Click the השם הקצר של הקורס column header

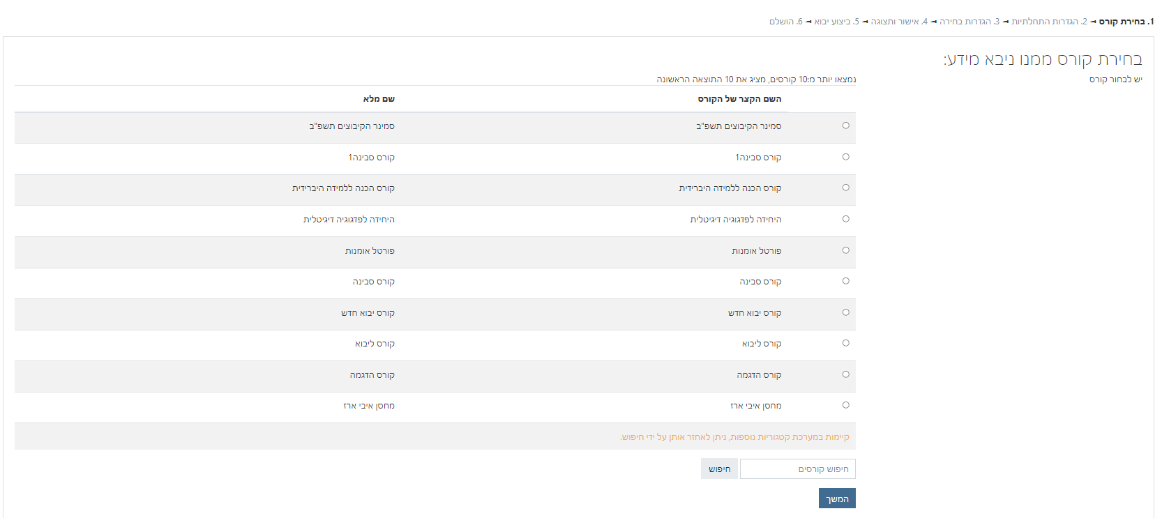click(739, 99)
